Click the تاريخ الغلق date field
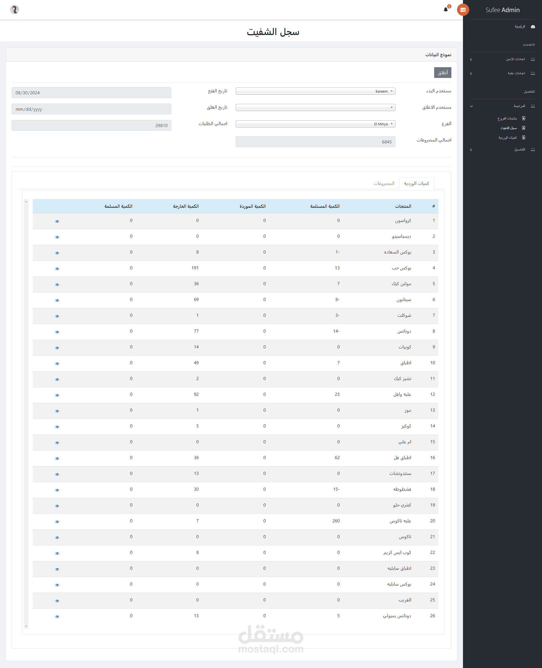 [91, 109]
